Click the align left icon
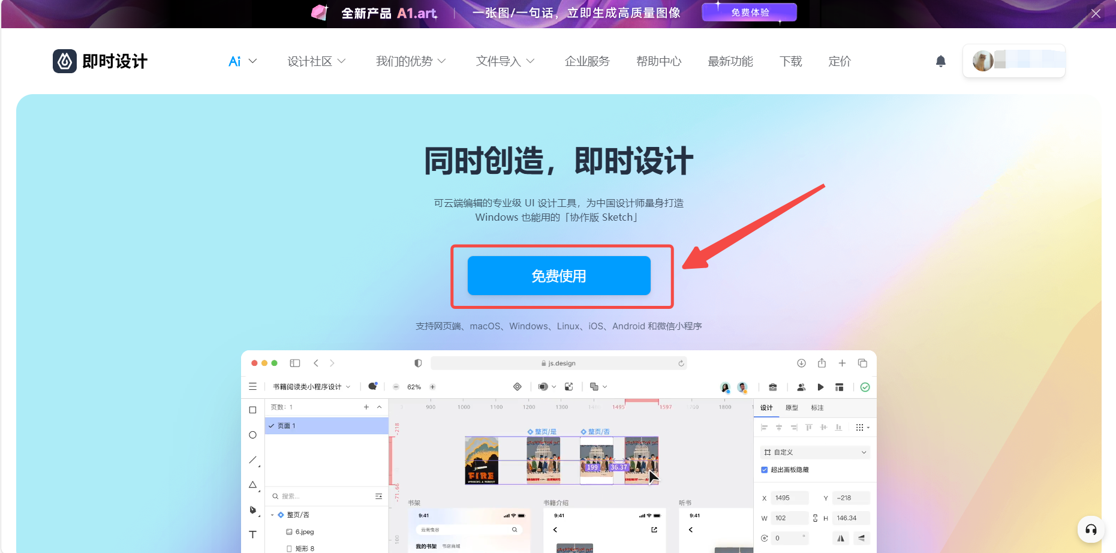 click(764, 428)
